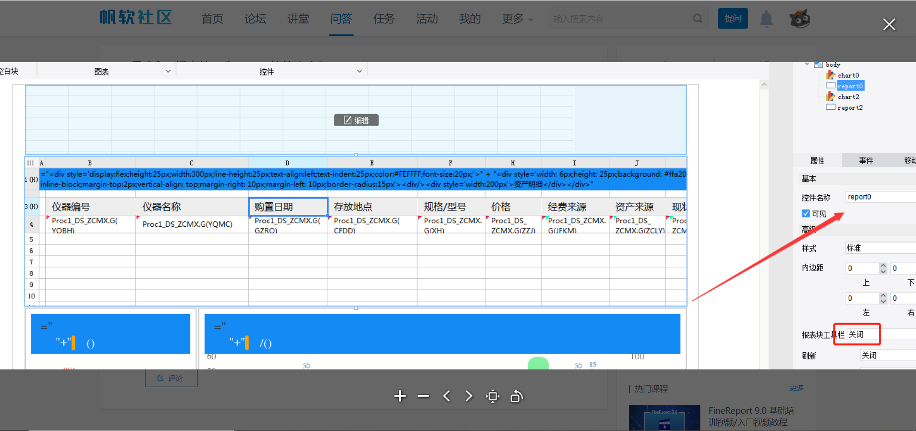Image resolution: width=916 pixels, height=431 pixels.
Task: Go to the previous image
Action: click(447, 396)
